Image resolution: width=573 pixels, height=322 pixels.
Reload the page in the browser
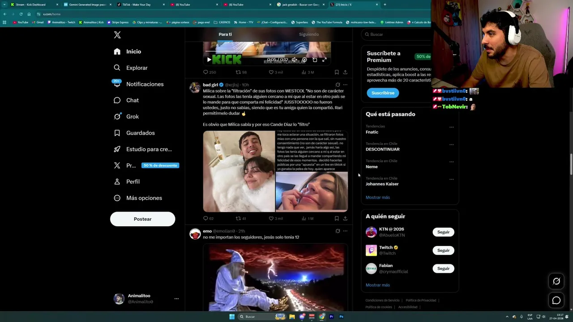pyautogui.click(x=21, y=14)
